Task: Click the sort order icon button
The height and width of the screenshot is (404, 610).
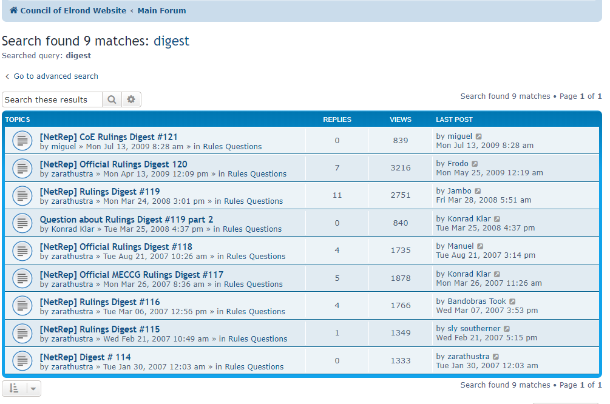Action: (x=15, y=389)
